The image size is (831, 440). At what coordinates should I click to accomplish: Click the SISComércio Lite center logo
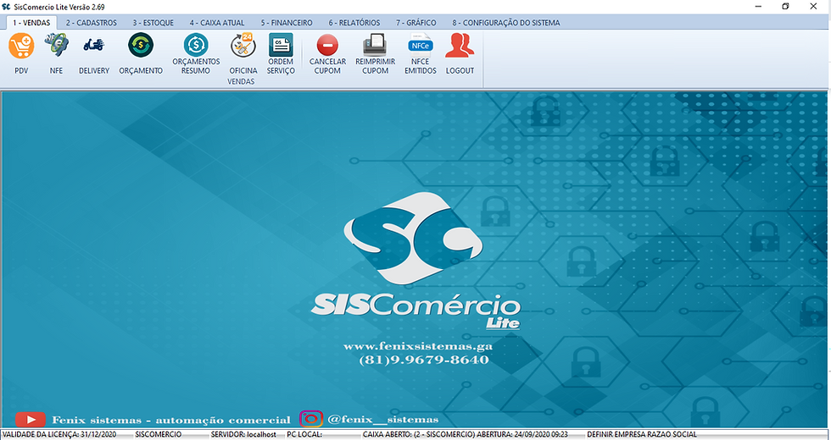(415, 261)
